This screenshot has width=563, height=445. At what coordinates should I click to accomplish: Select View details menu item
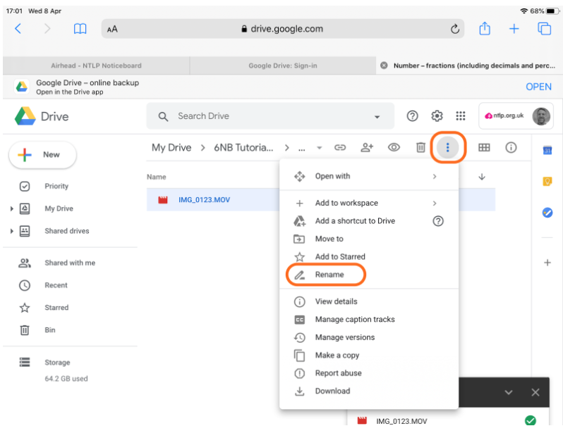point(369,301)
